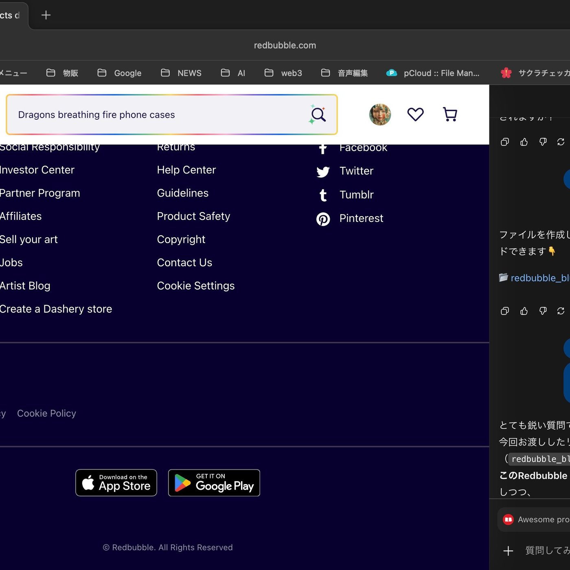Open Cookie Settings

[x=196, y=286]
